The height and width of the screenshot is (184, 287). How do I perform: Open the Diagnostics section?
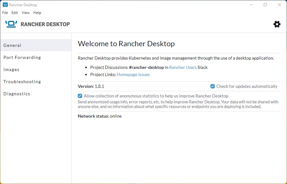36,94
